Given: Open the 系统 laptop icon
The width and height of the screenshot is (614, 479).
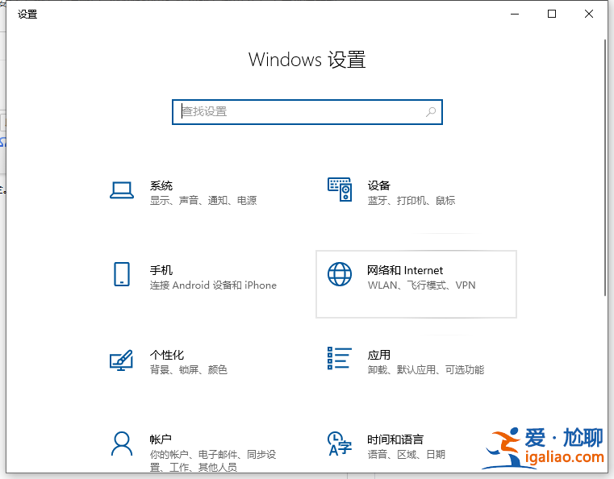Looking at the screenshot, I should pos(122,190).
